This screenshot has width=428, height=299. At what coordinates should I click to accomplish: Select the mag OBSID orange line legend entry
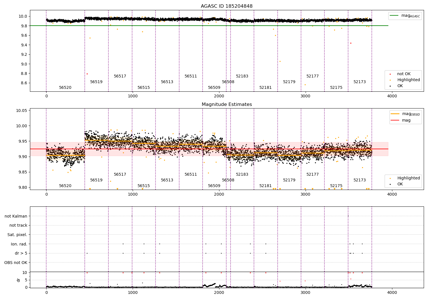405,114
